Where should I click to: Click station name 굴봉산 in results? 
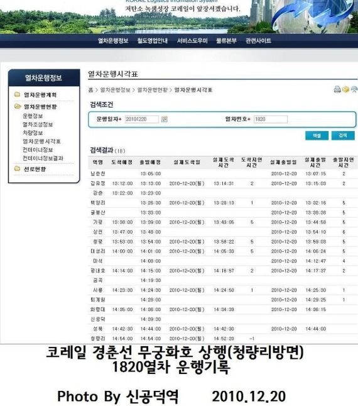[x=98, y=212]
